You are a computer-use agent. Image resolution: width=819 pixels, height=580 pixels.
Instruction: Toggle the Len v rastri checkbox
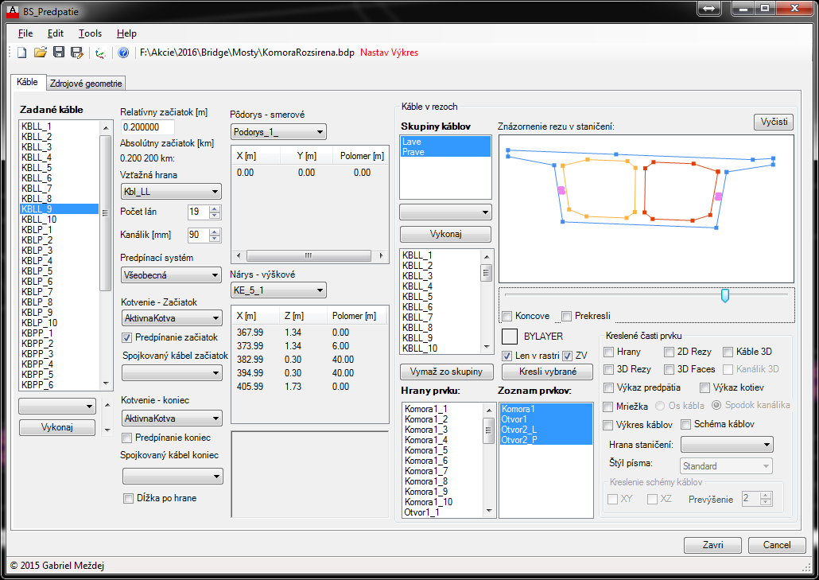(507, 356)
